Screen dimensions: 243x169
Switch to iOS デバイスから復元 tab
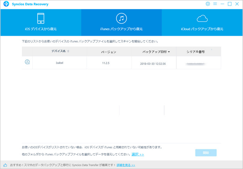pyautogui.click(x=41, y=23)
